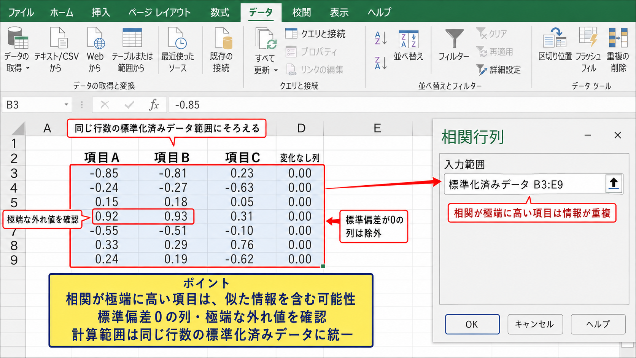This screenshot has height=358, width=636.
Task: Select the データ tab
Action: point(261,13)
